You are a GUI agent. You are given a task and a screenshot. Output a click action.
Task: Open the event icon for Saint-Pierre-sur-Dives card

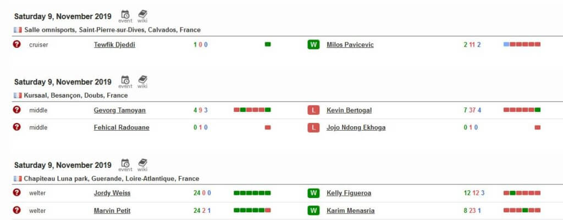pyautogui.click(x=125, y=16)
